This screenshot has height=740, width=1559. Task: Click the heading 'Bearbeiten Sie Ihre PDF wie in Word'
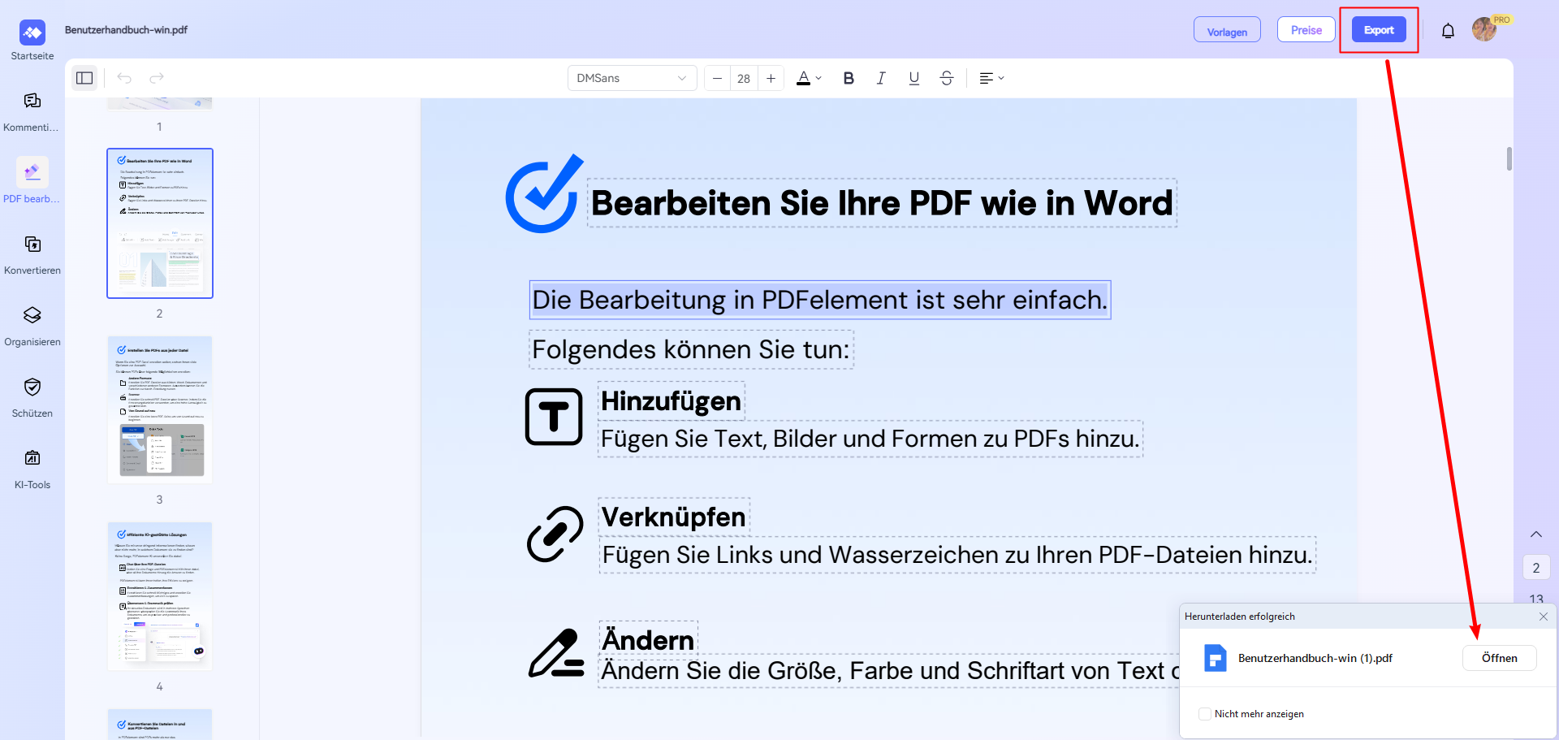coord(882,203)
